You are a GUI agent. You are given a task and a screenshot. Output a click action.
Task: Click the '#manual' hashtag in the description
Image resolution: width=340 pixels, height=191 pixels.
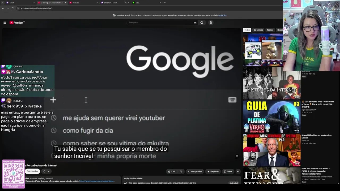click(49, 179)
